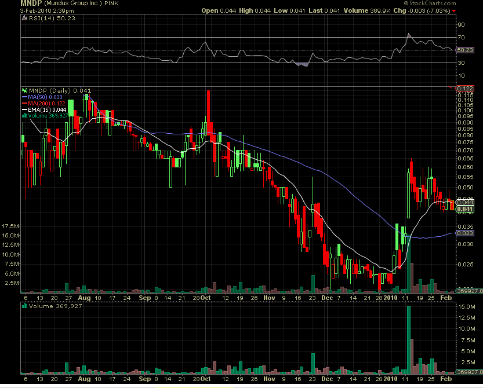Click the High 0.044 quote value
Screen dimensions: 483x388
255,10
